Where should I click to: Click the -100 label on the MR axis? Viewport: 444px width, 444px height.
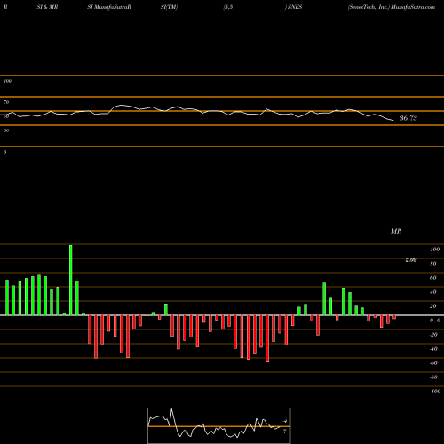434,392
